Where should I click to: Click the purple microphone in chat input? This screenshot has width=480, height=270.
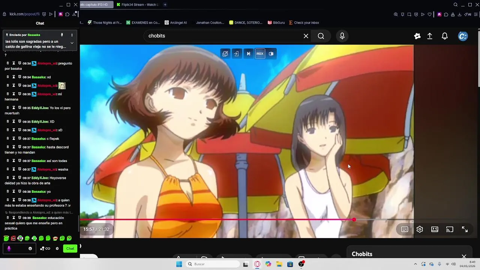pyautogui.click(x=9, y=248)
